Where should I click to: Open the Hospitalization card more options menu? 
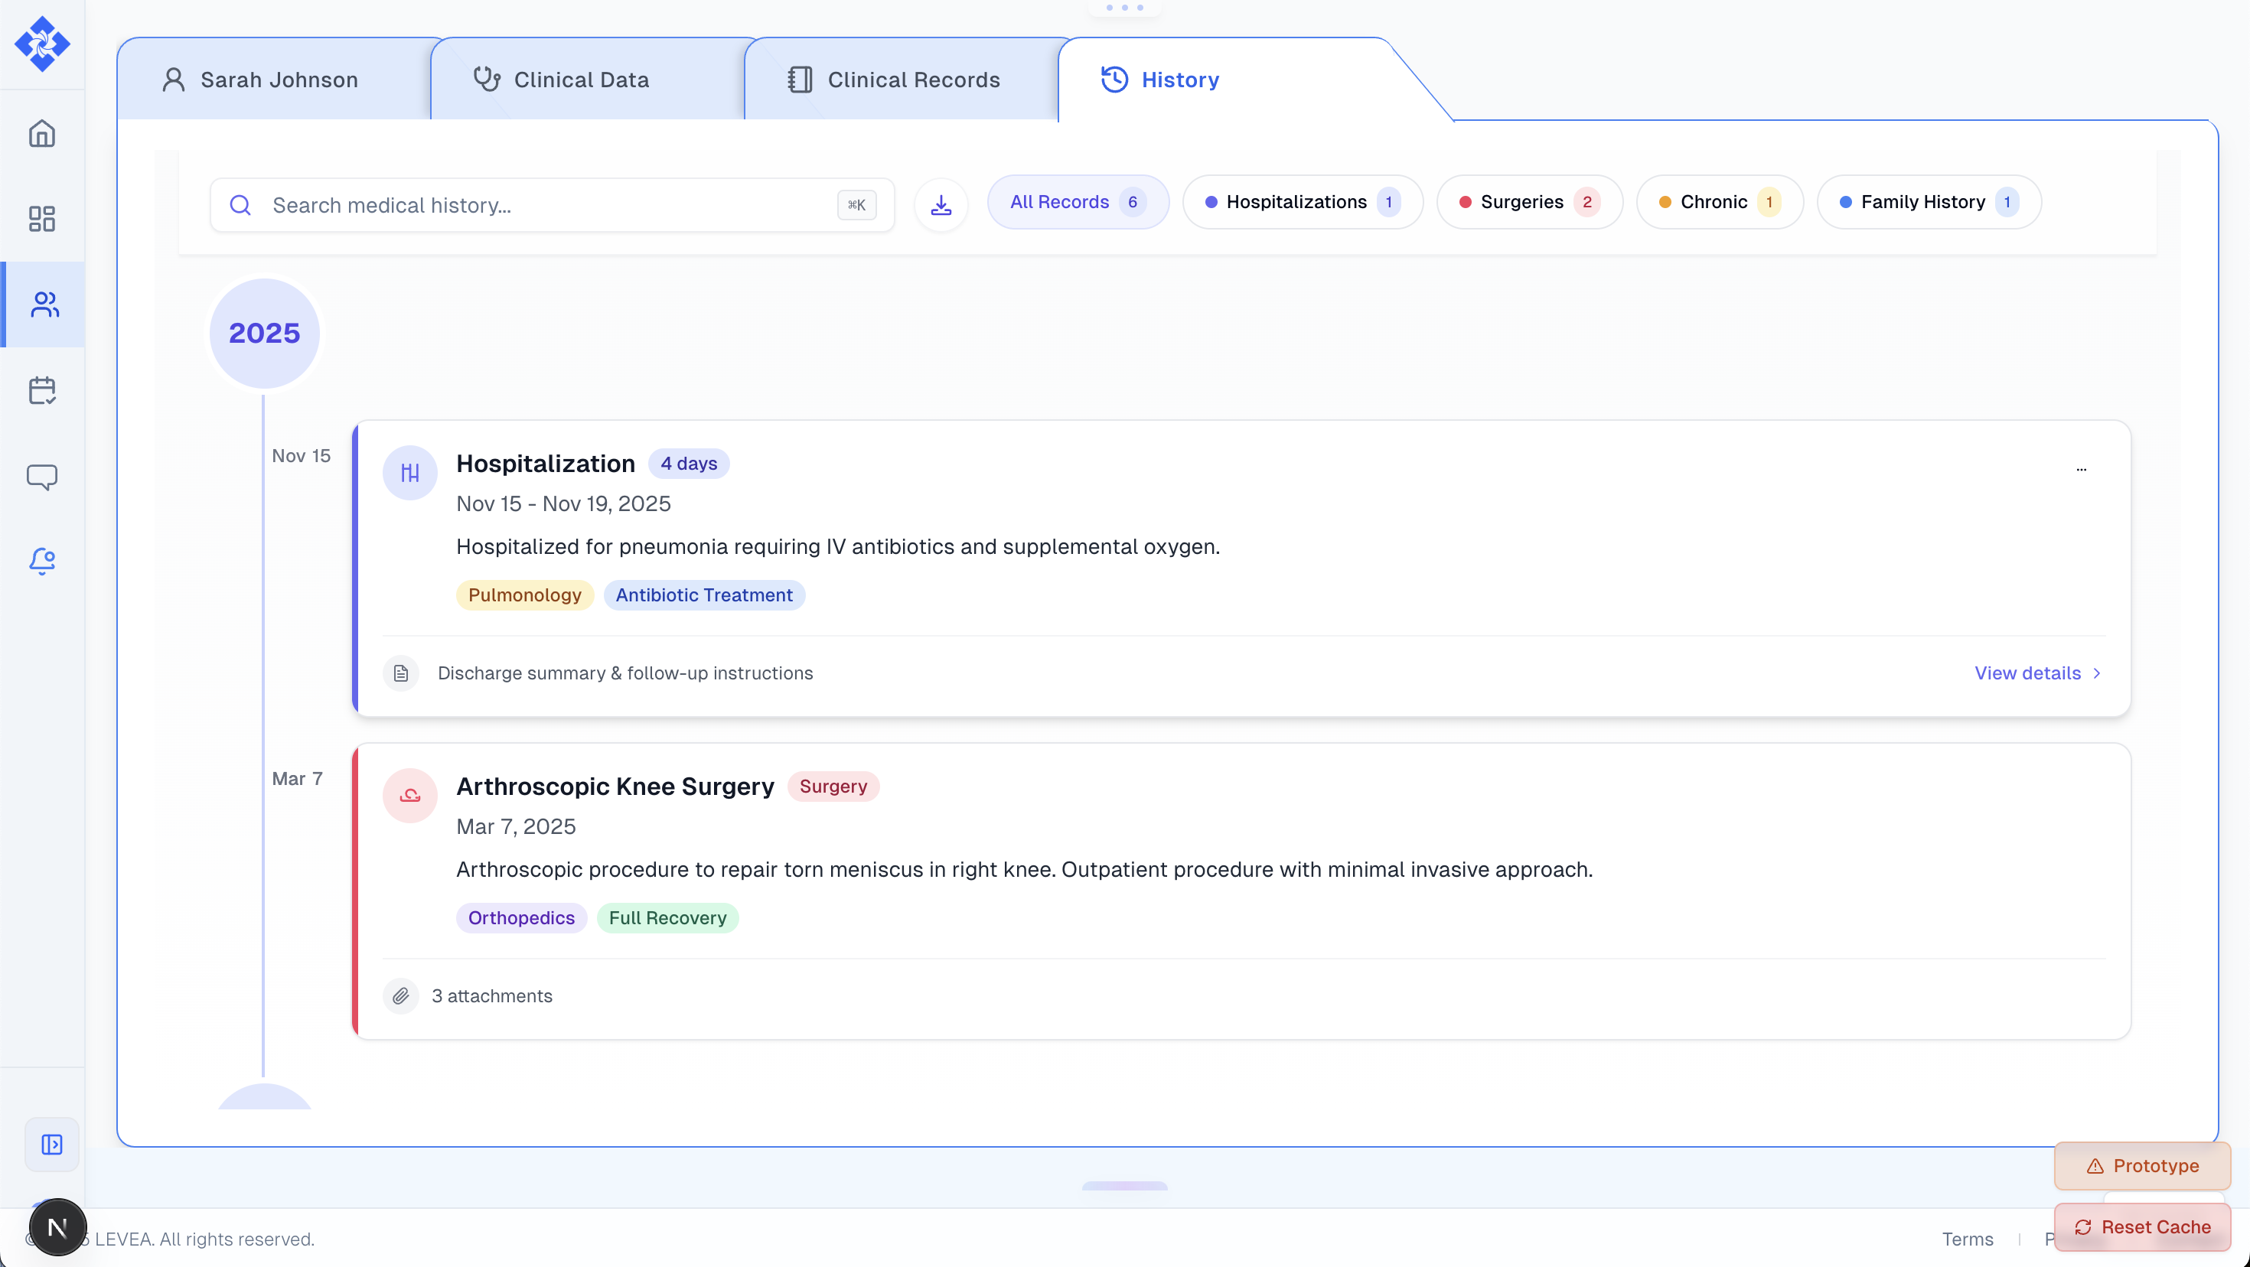pyautogui.click(x=2081, y=469)
